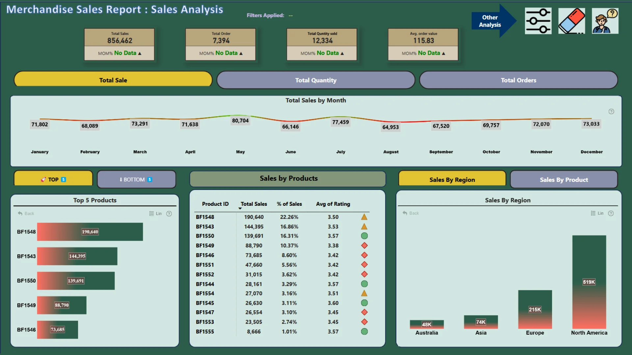
Task: Click the red diamond indicator for BF1547
Action: (x=364, y=312)
